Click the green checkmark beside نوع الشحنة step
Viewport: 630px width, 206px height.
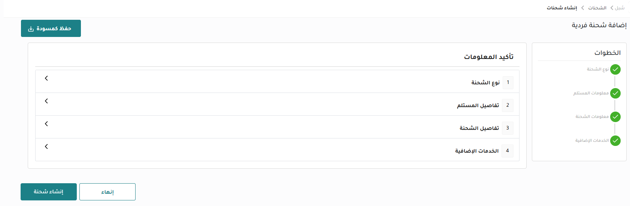pyautogui.click(x=615, y=69)
